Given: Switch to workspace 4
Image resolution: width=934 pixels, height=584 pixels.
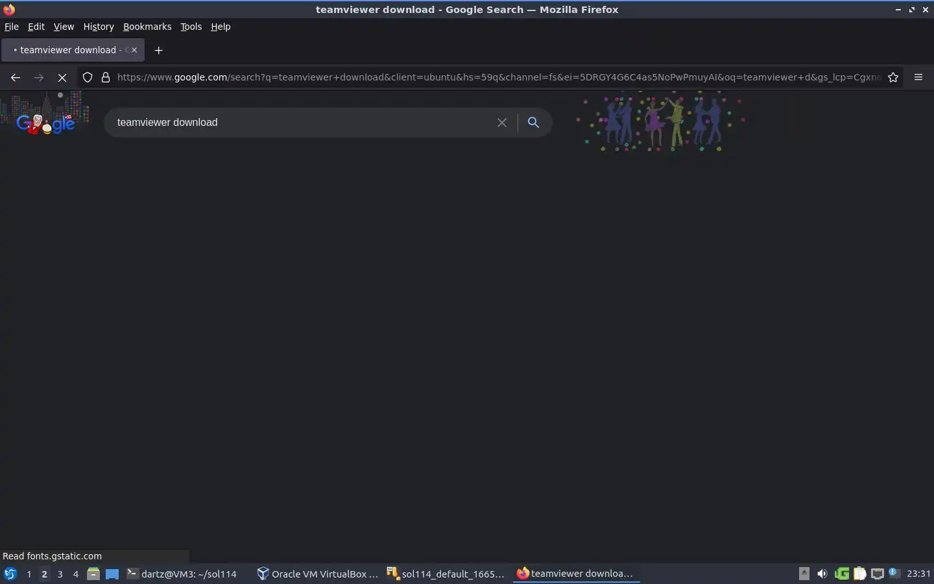Looking at the screenshot, I should click(75, 574).
